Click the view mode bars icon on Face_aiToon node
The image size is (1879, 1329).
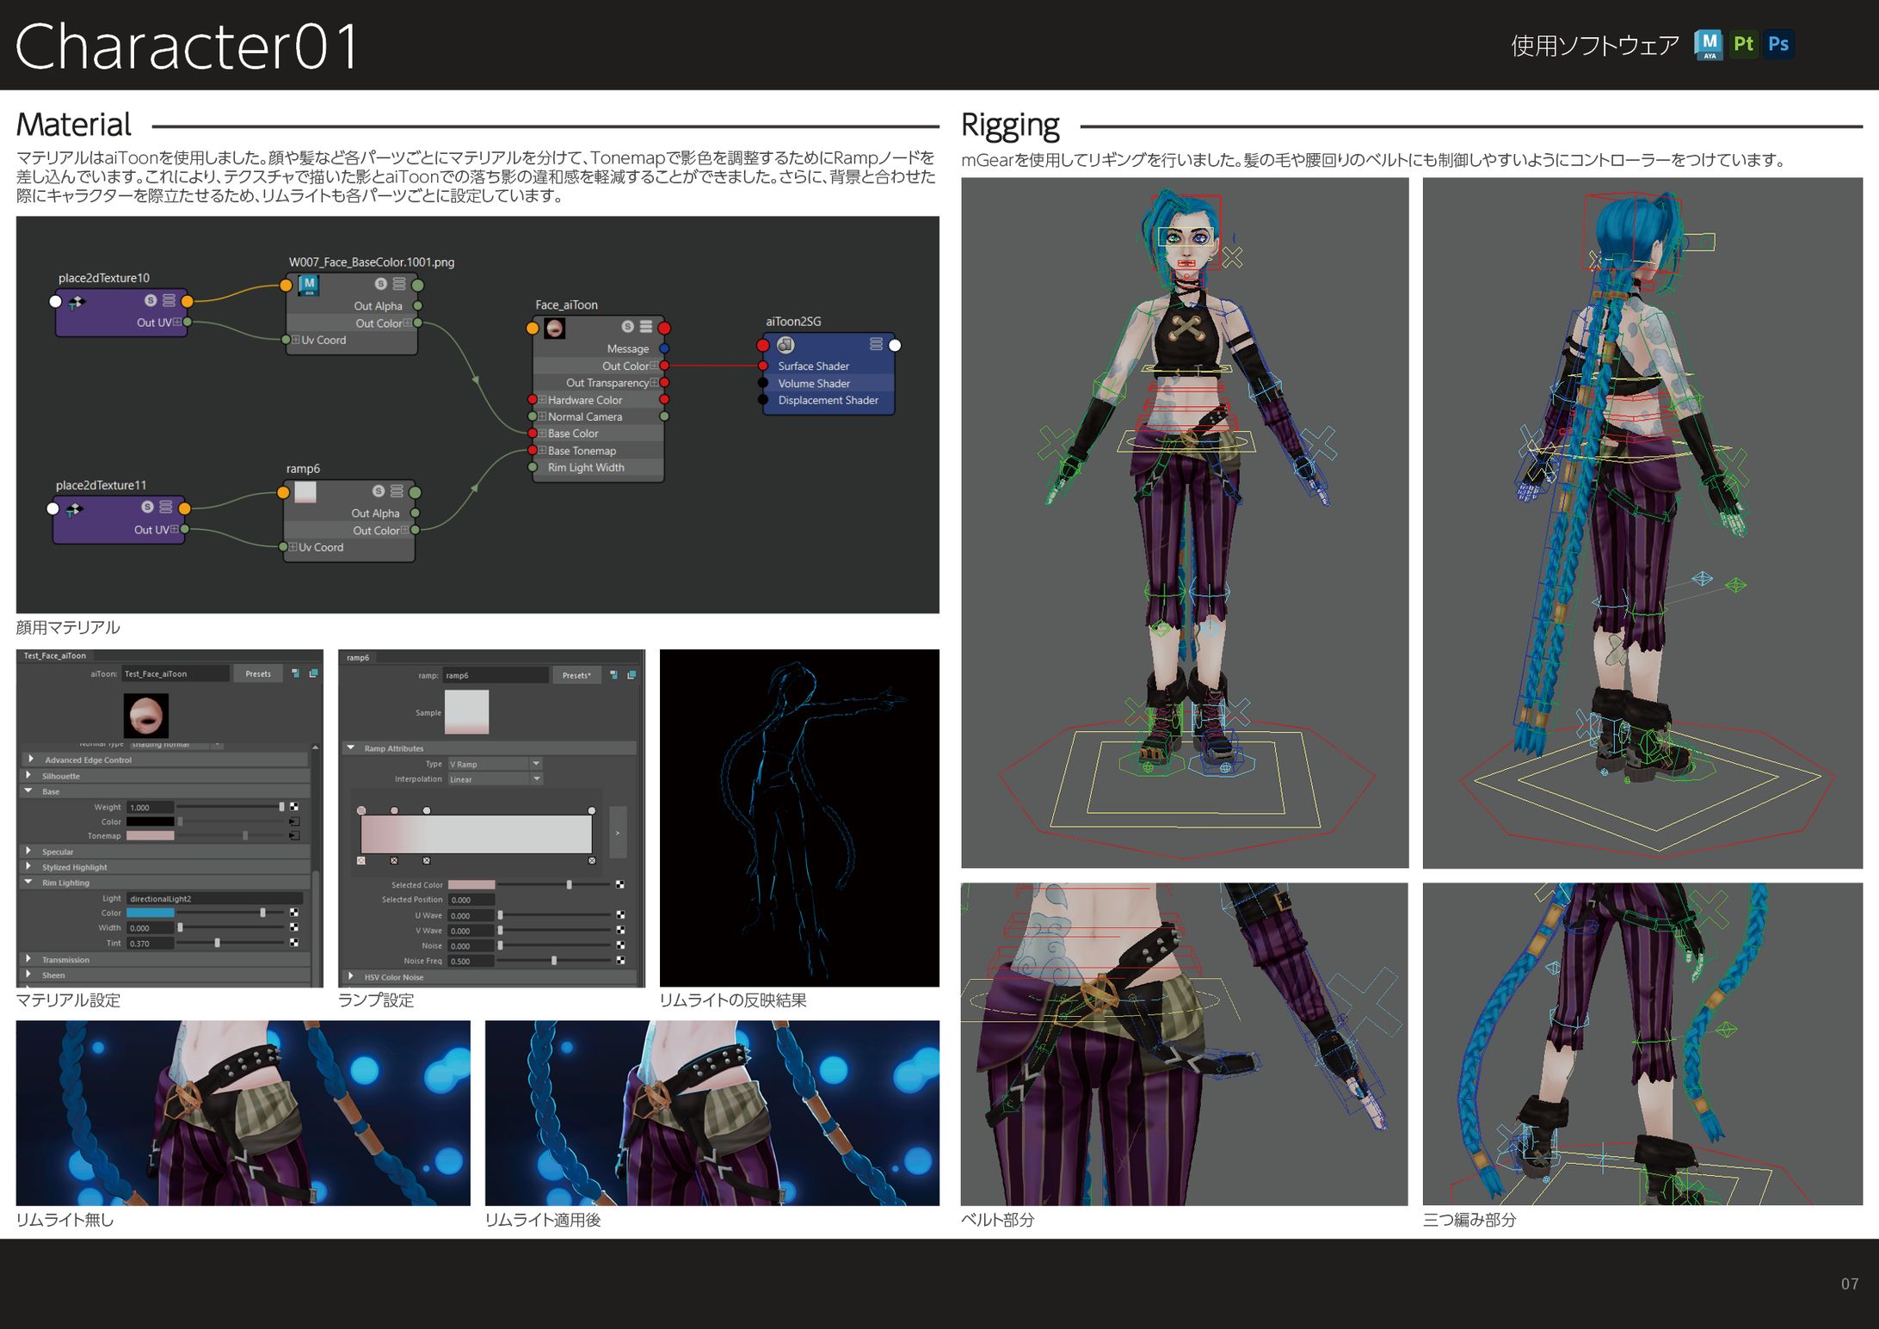pyautogui.click(x=646, y=327)
